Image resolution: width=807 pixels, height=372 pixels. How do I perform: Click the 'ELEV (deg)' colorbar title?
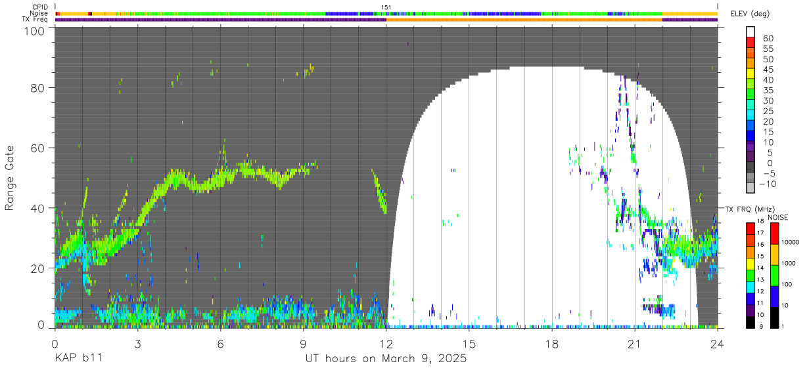point(750,14)
